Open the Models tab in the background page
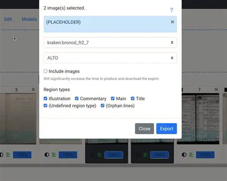 [29, 19]
